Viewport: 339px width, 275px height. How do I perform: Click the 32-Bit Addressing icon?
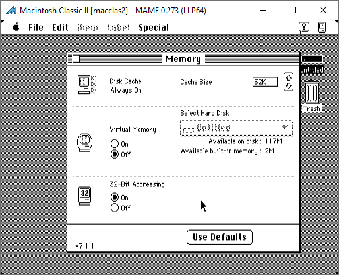[x=84, y=196]
